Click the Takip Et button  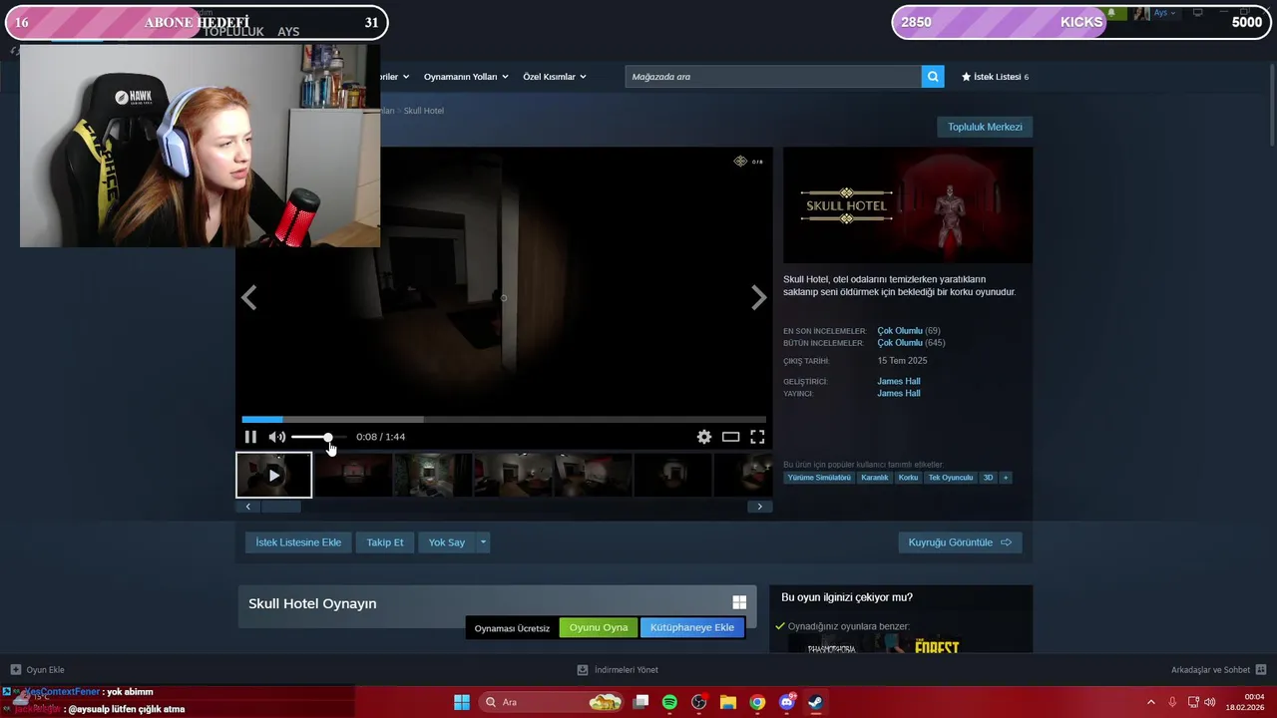click(x=385, y=542)
